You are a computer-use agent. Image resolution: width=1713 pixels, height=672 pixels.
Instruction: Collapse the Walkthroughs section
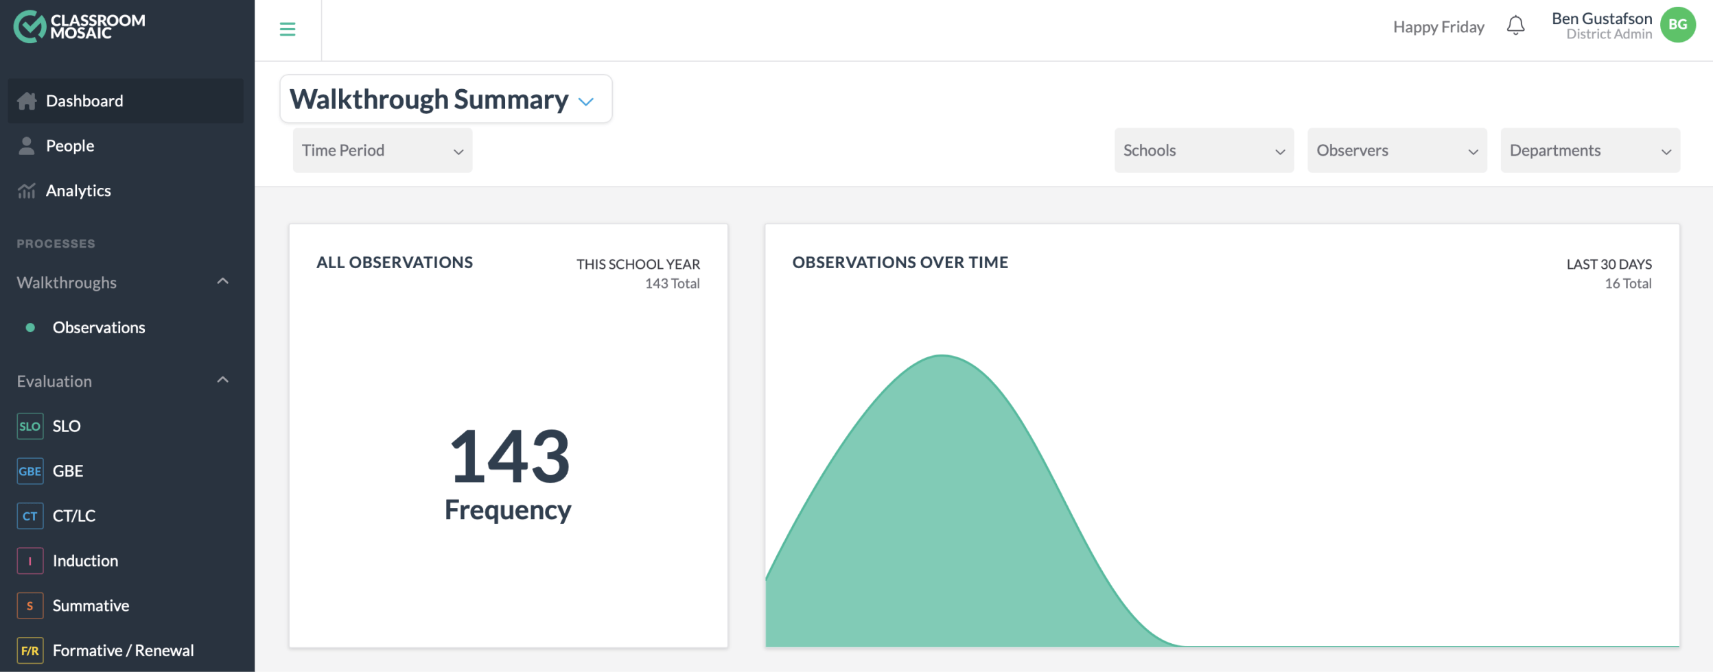pos(222,281)
